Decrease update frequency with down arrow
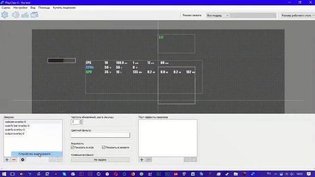The height and width of the screenshot is (177, 315). click(x=81, y=123)
